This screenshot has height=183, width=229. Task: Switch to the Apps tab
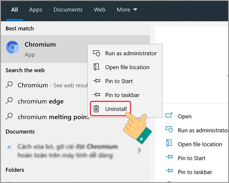tap(35, 9)
